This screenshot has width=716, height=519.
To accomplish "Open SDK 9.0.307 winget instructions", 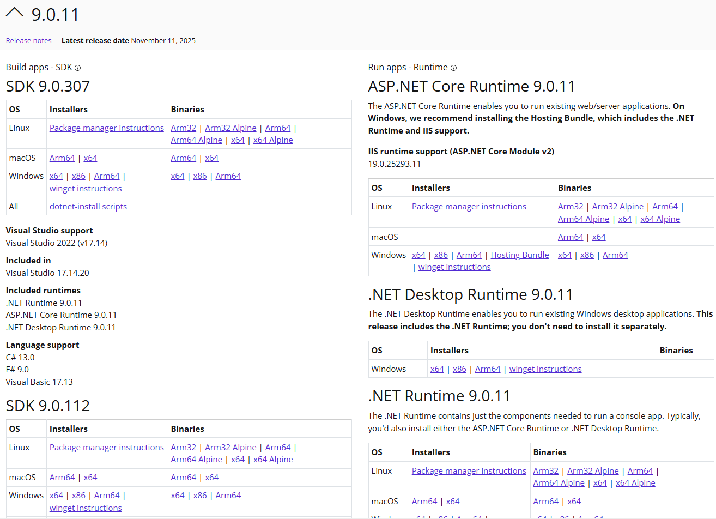I will 86,189.
